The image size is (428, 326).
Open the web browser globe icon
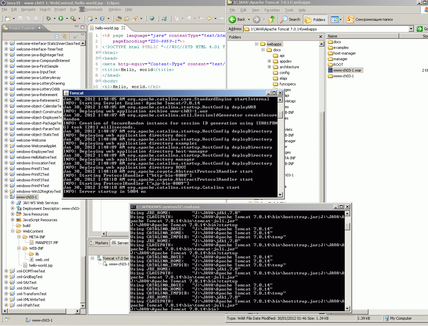click(152, 18)
